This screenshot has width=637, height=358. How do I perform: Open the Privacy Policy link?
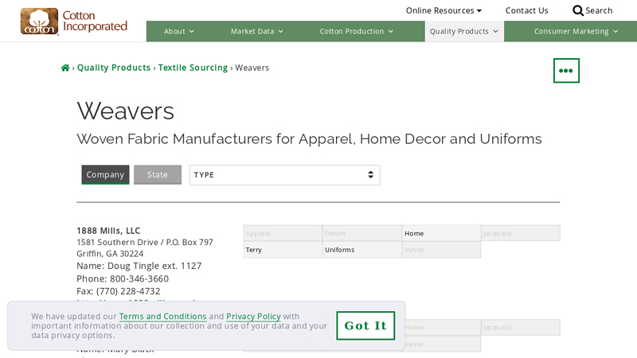[253, 317]
